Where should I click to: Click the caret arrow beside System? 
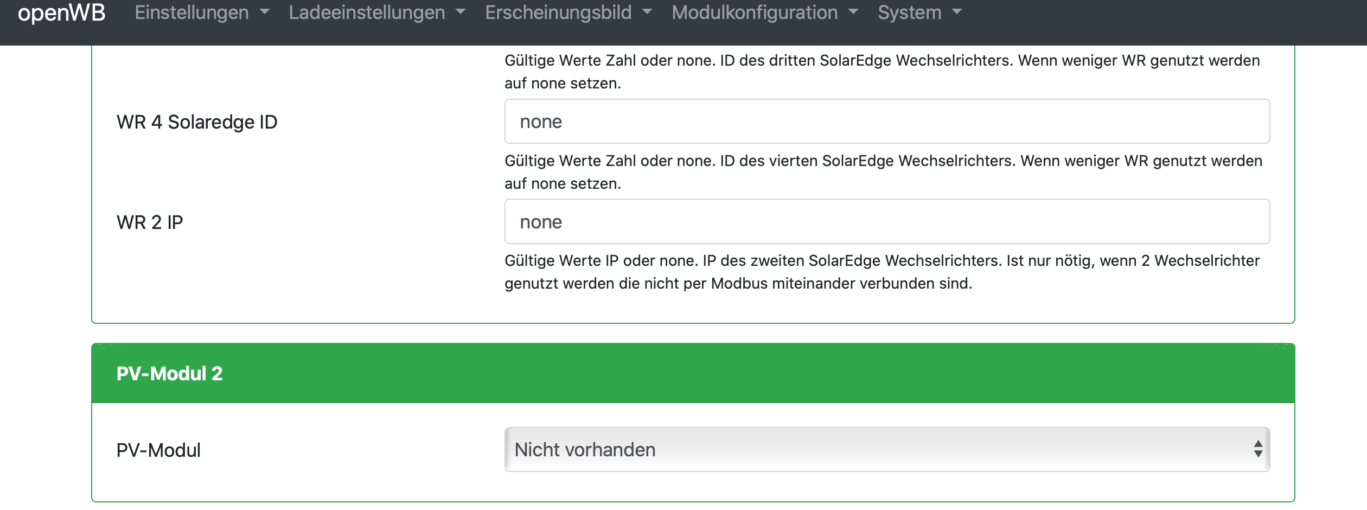[957, 12]
